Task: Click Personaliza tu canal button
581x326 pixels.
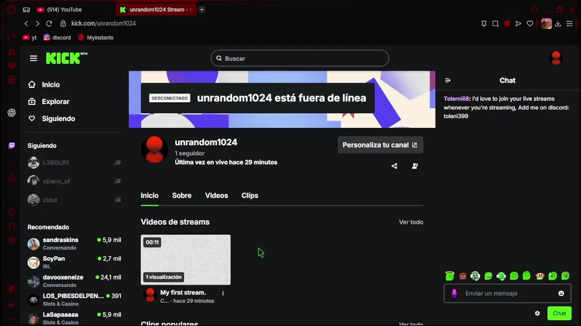Action: coord(380,145)
